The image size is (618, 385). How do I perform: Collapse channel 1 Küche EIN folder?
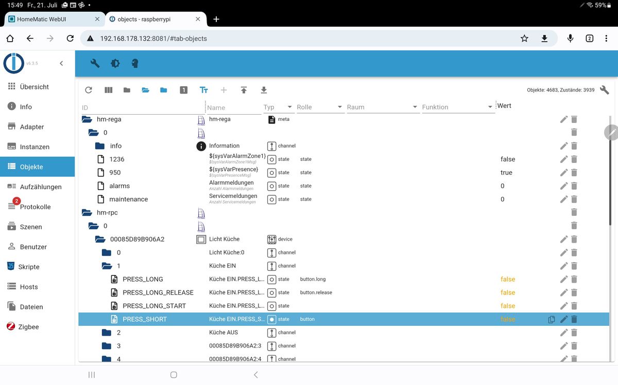pyautogui.click(x=107, y=266)
